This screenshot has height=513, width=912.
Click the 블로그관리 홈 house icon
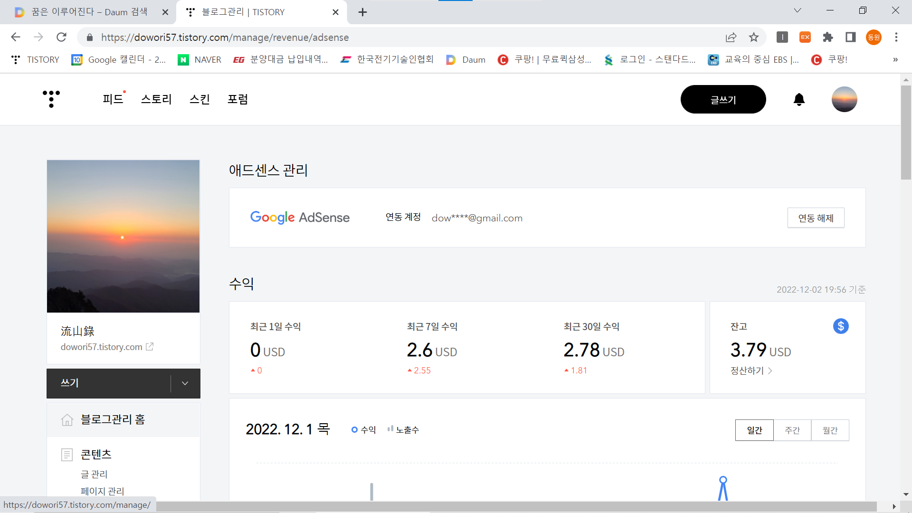pos(67,420)
